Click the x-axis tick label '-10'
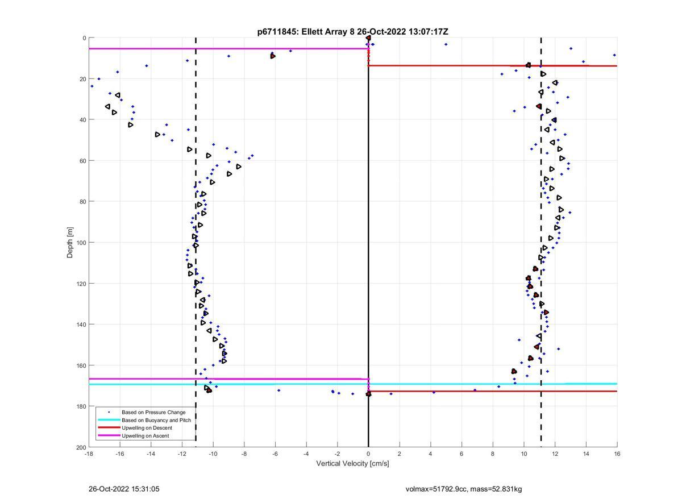The image size is (682, 503). [213, 454]
